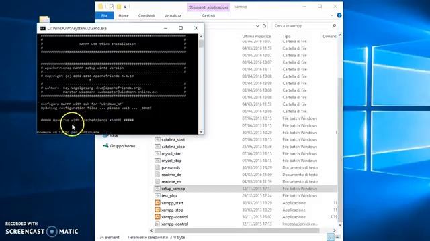Open quick access toolbar customize dropdown

coord(125,7)
